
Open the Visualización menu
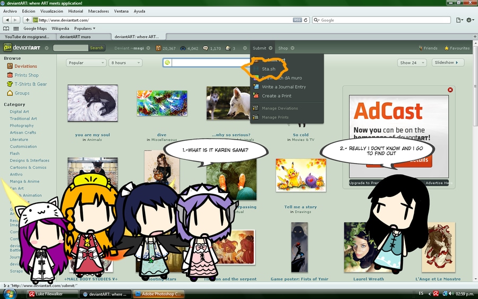coord(52,11)
